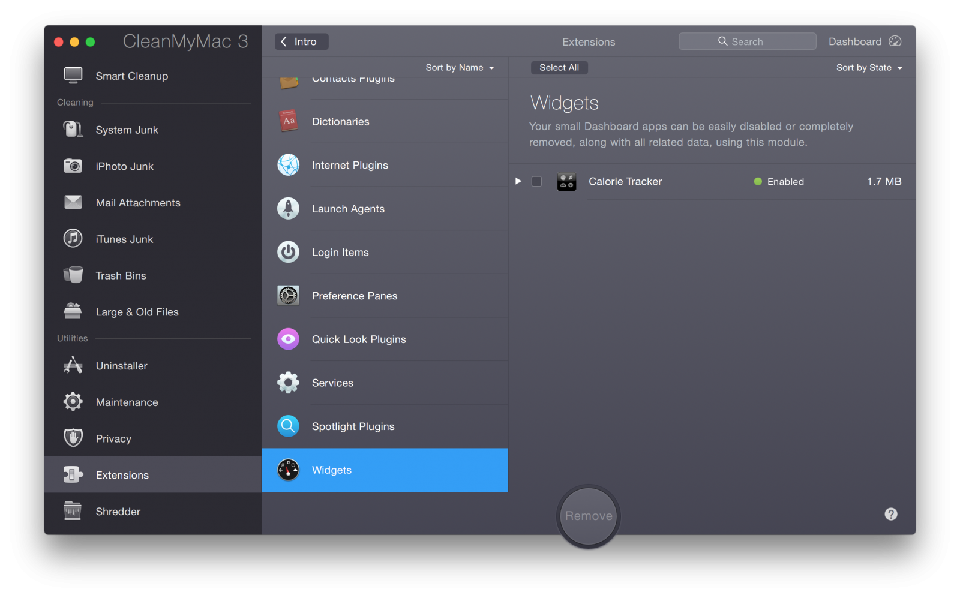Select Smart Cleanup label
The width and height of the screenshot is (960, 598).
click(132, 76)
